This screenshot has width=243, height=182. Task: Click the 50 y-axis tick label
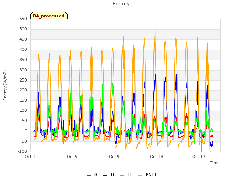point(24,121)
